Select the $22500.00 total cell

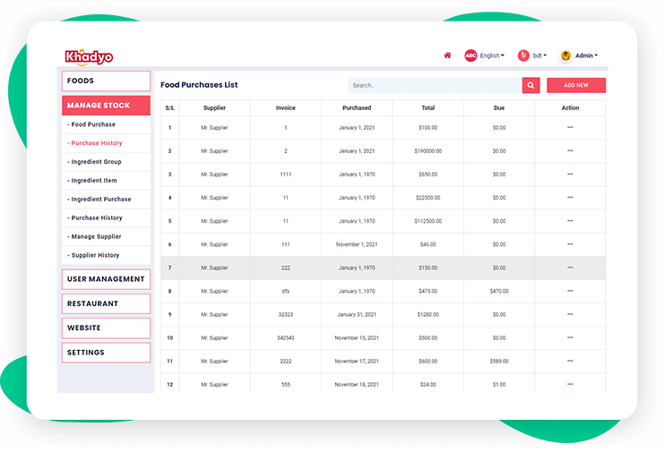(427, 198)
